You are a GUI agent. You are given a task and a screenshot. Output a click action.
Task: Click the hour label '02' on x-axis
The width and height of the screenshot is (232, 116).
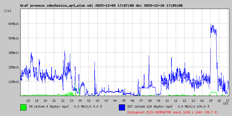(98, 101)
